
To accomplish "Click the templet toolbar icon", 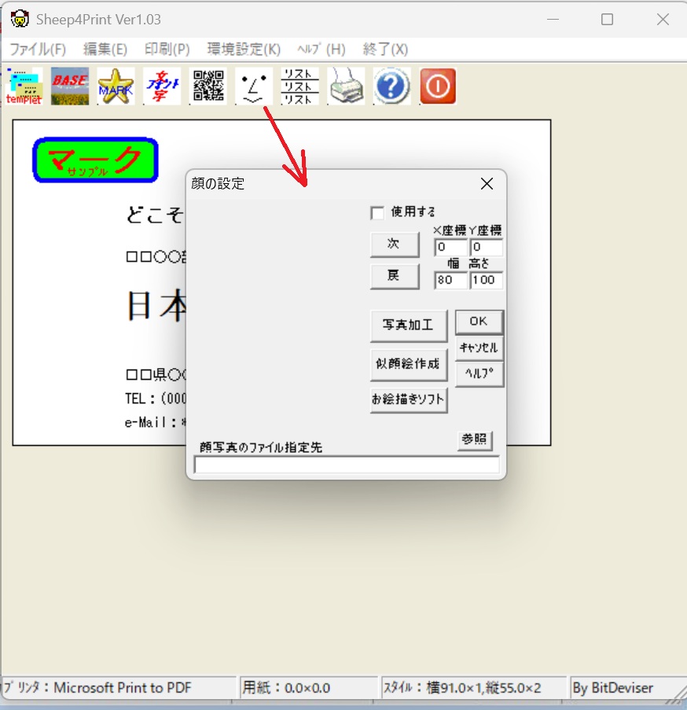I will tap(25, 86).
